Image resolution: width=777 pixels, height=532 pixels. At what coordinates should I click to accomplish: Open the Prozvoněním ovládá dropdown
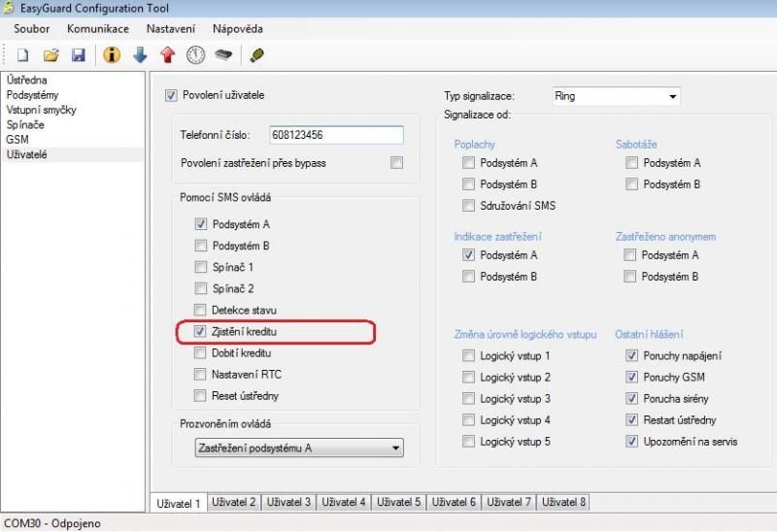[x=395, y=448]
